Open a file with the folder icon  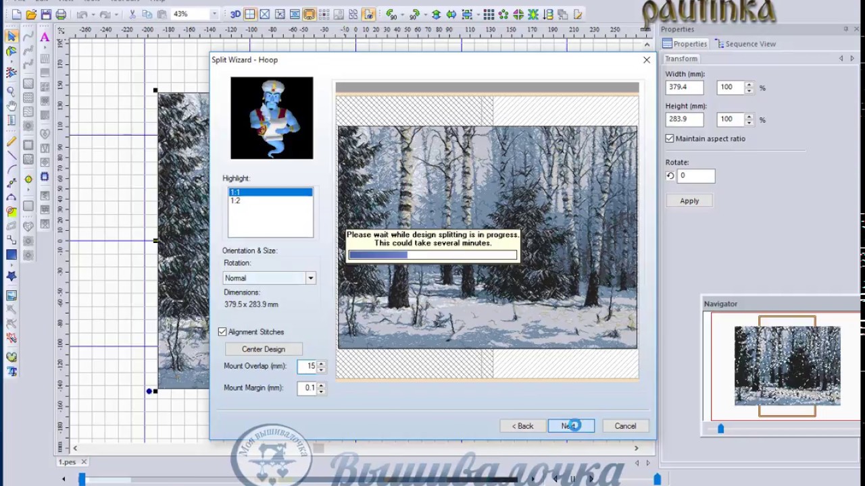[31, 14]
